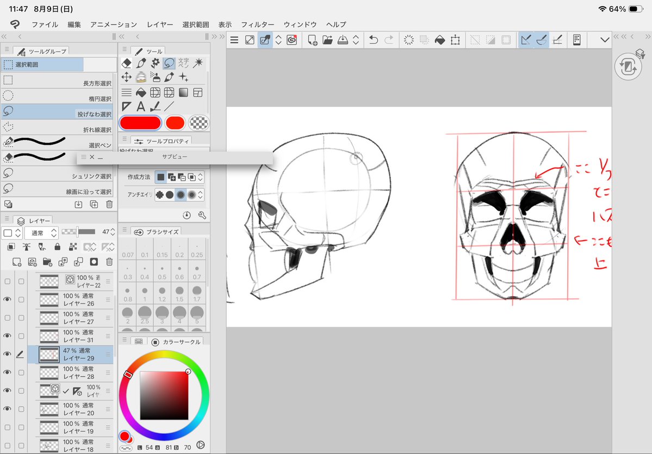
Task: Select the Text tool with letter A
Action: click(x=141, y=107)
